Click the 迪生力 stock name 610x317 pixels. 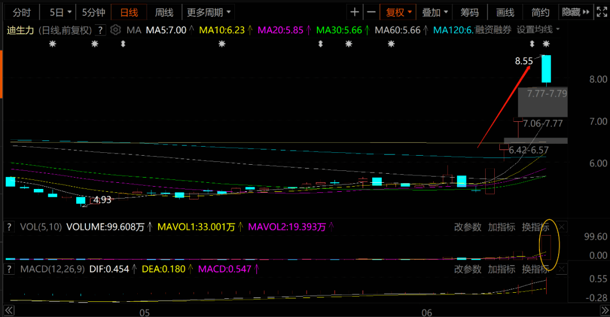[x=20, y=30]
